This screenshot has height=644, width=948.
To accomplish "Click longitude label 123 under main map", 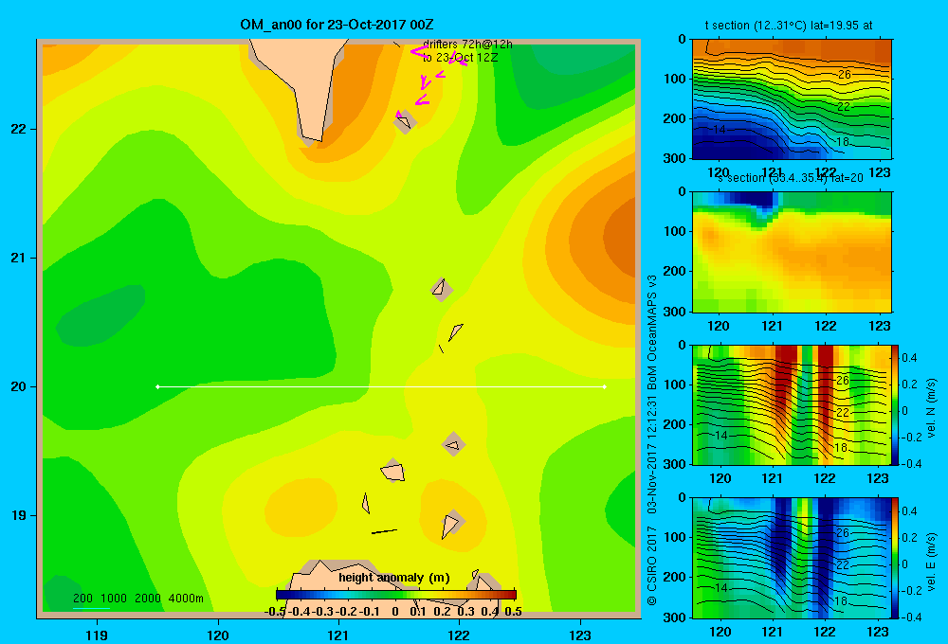I will pyautogui.click(x=580, y=635).
